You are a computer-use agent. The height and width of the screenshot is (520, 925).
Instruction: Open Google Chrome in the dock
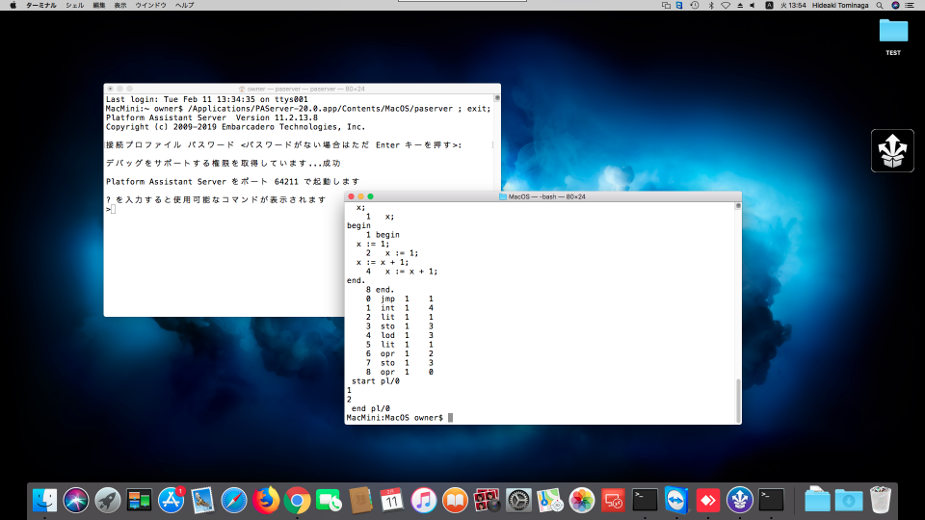pos(297,500)
